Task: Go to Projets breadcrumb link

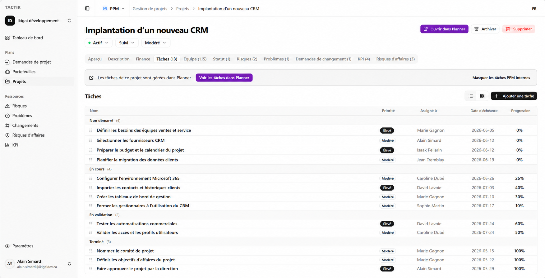Action: pos(182,9)
